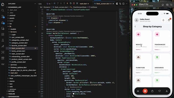Click the 0xFF0A0A0A color swatch

click(x=66, y=38)
